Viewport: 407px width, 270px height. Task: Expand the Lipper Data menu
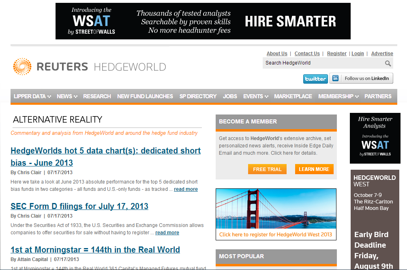(x=32, y=96)
